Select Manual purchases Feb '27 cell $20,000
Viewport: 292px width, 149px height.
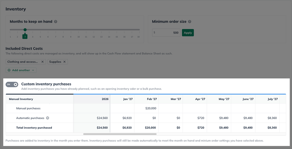coord(146,108)
